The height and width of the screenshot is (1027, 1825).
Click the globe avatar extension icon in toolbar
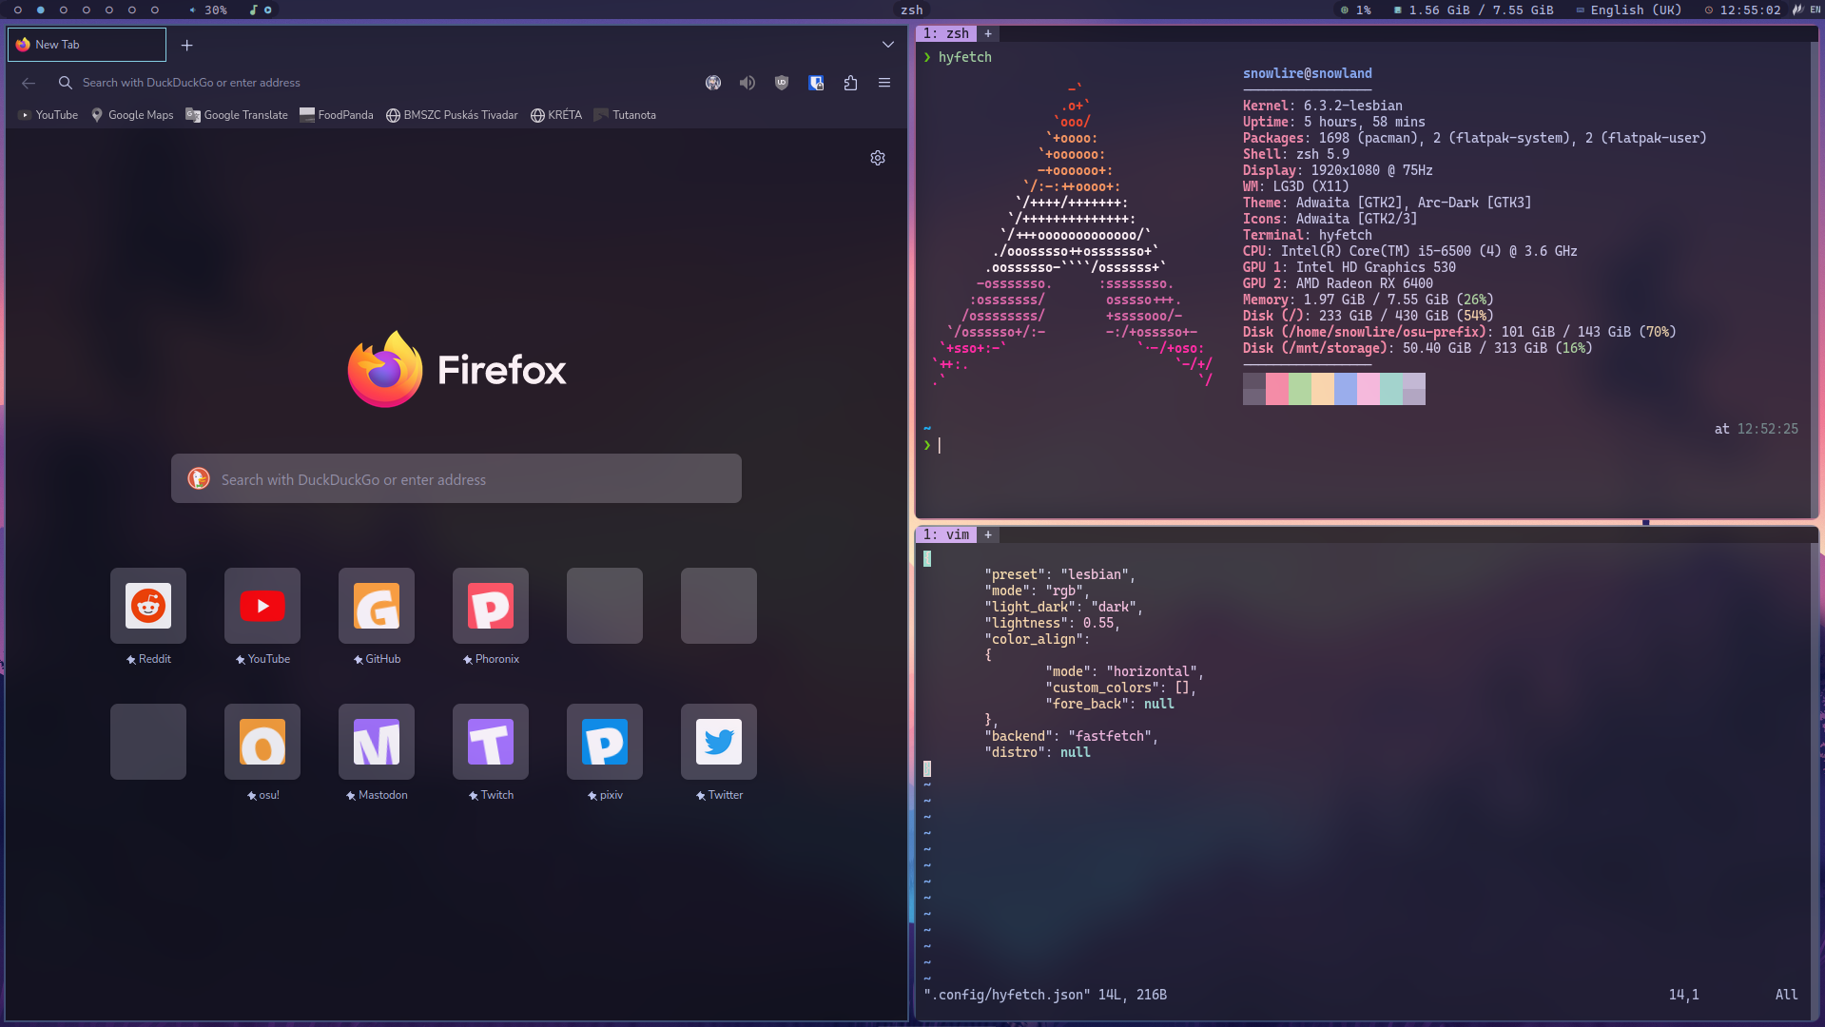pos(712,83)
